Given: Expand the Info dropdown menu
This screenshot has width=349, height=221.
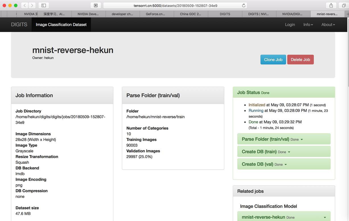Looking at the screenshot, I should pyautogui.click(x=308, y=24).
